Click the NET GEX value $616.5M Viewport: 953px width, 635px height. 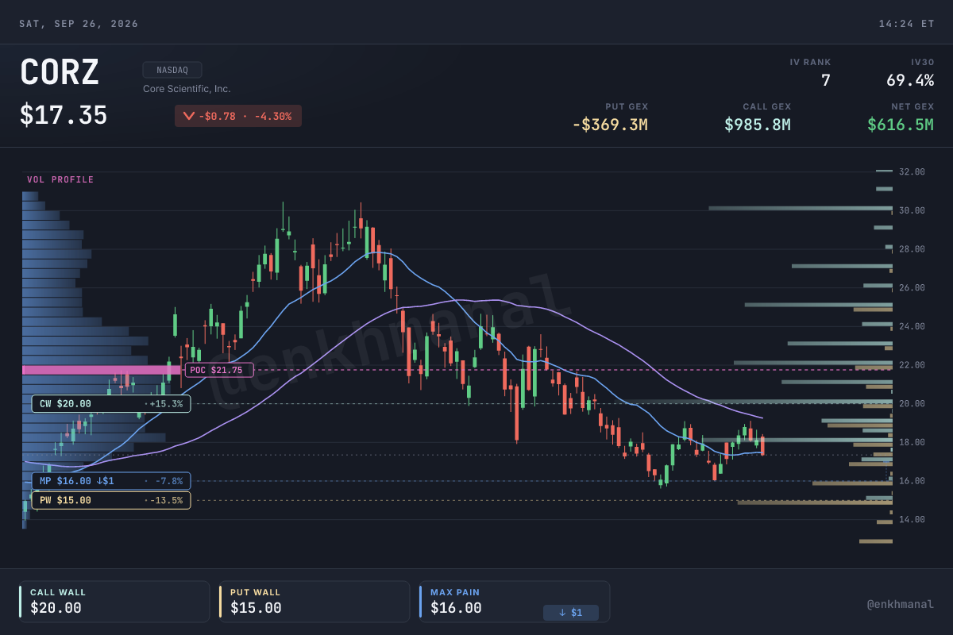(x=901, y=125)
